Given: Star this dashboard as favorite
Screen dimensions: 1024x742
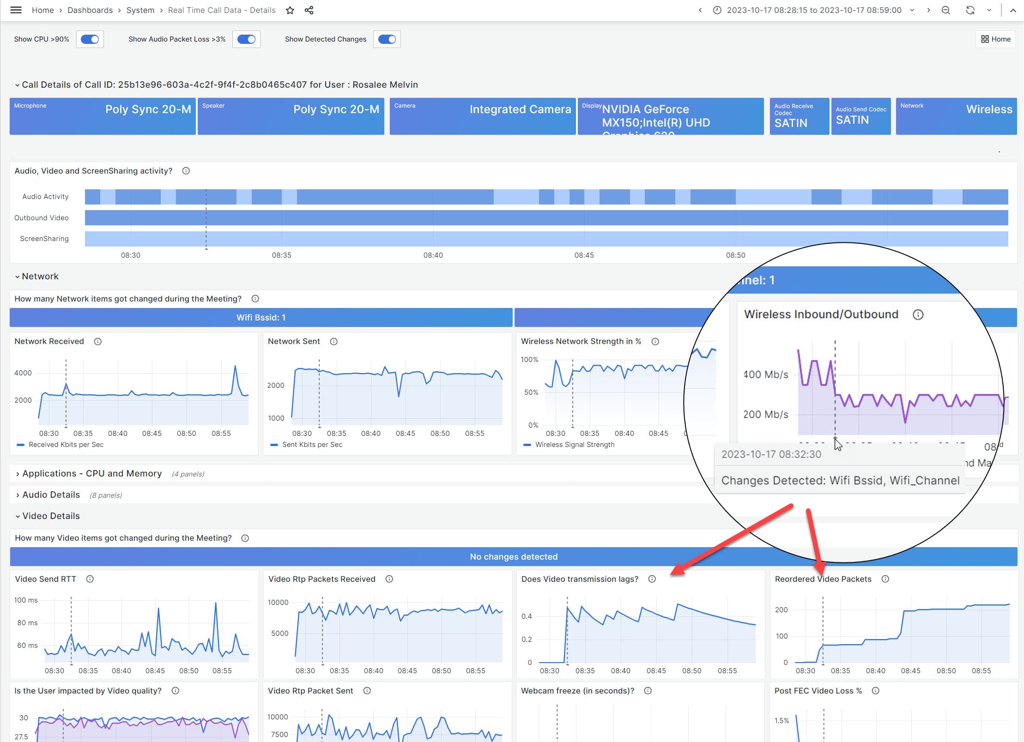Looking at the screenshot, I should tap(290, 10).
